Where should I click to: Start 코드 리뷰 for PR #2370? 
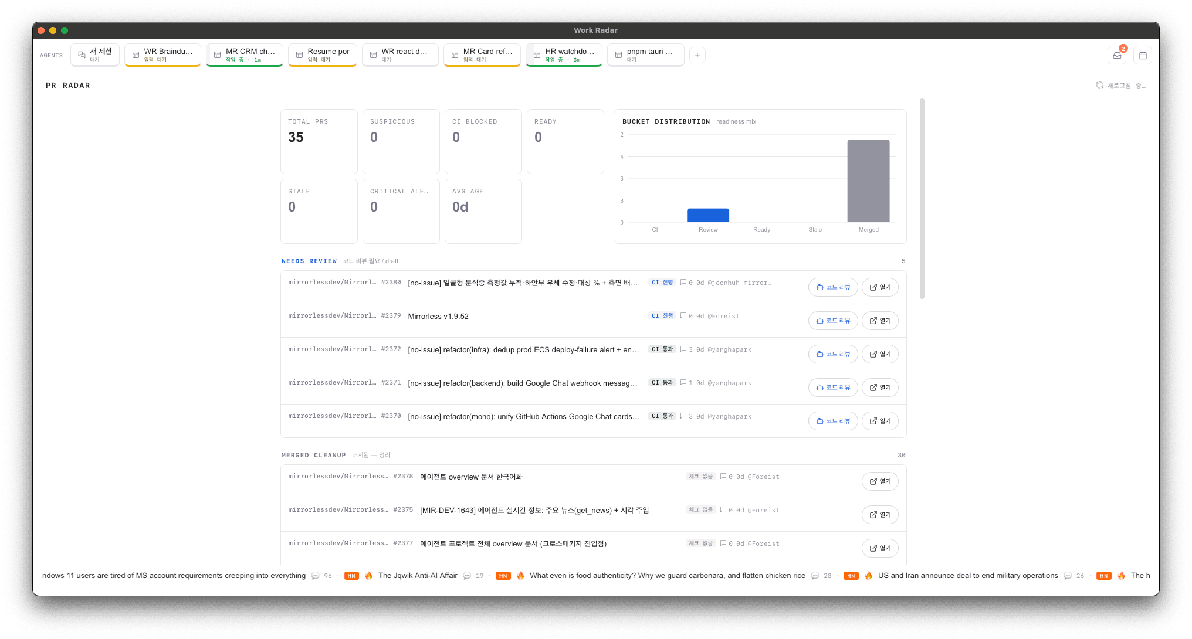[x=833, y=421]
